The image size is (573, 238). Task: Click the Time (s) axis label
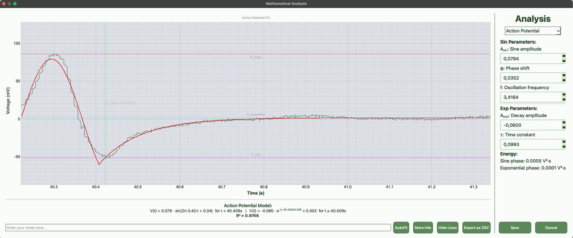tap(256, 193)
